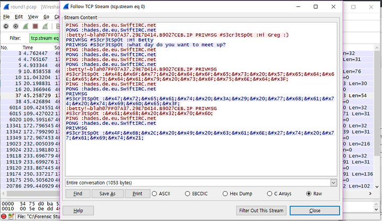
Task: Select packet row 19023 at 232.005039
Action: pyautogui.click(x=30, y=143)
